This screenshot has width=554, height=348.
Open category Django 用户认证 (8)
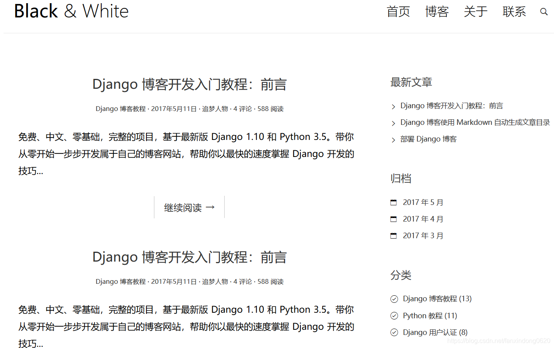click(435, 333)
